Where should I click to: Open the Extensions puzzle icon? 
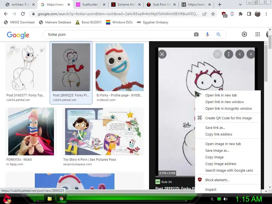241,14
